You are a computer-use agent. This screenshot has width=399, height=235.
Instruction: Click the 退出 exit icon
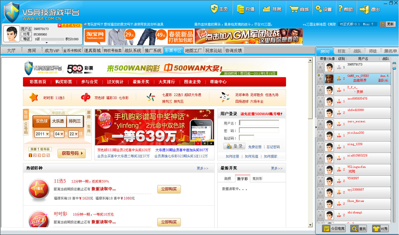369,9
